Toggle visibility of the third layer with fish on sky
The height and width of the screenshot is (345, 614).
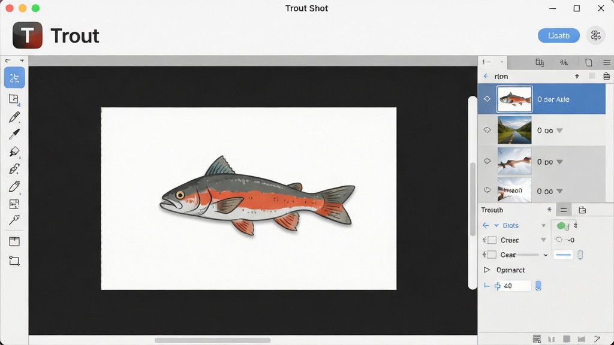click(x=487, y=161)
